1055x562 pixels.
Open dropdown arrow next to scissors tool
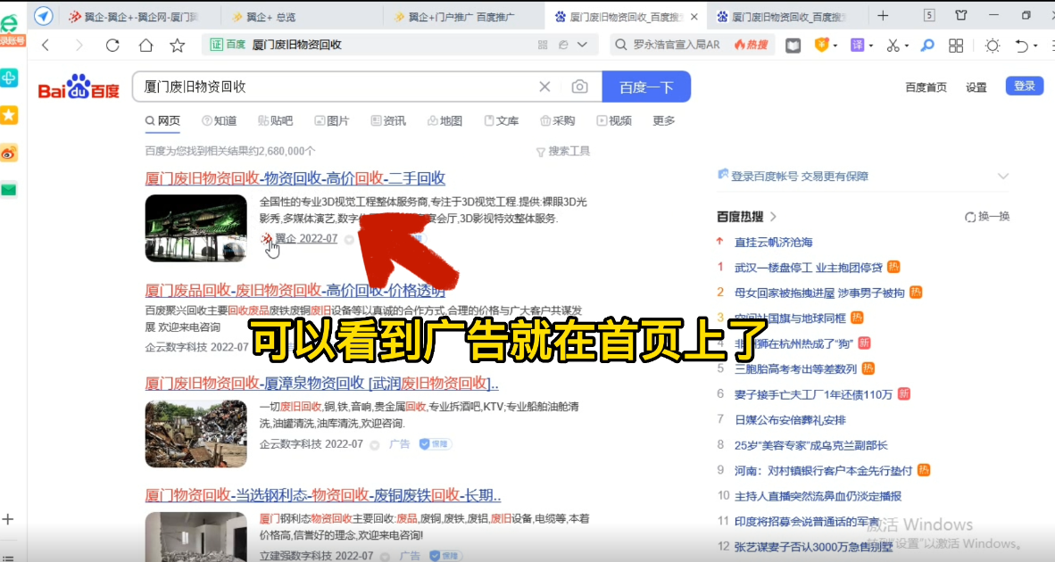point(906,45)
